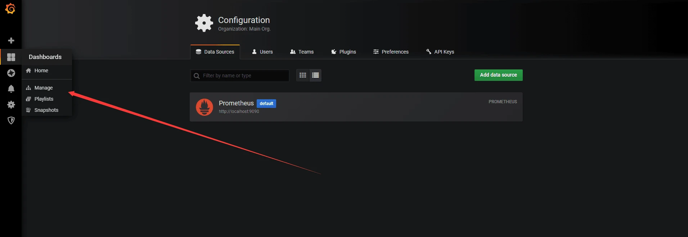Open Snapshots from Dashboards menu
This screenshot has height=237, width=688.
46,110
